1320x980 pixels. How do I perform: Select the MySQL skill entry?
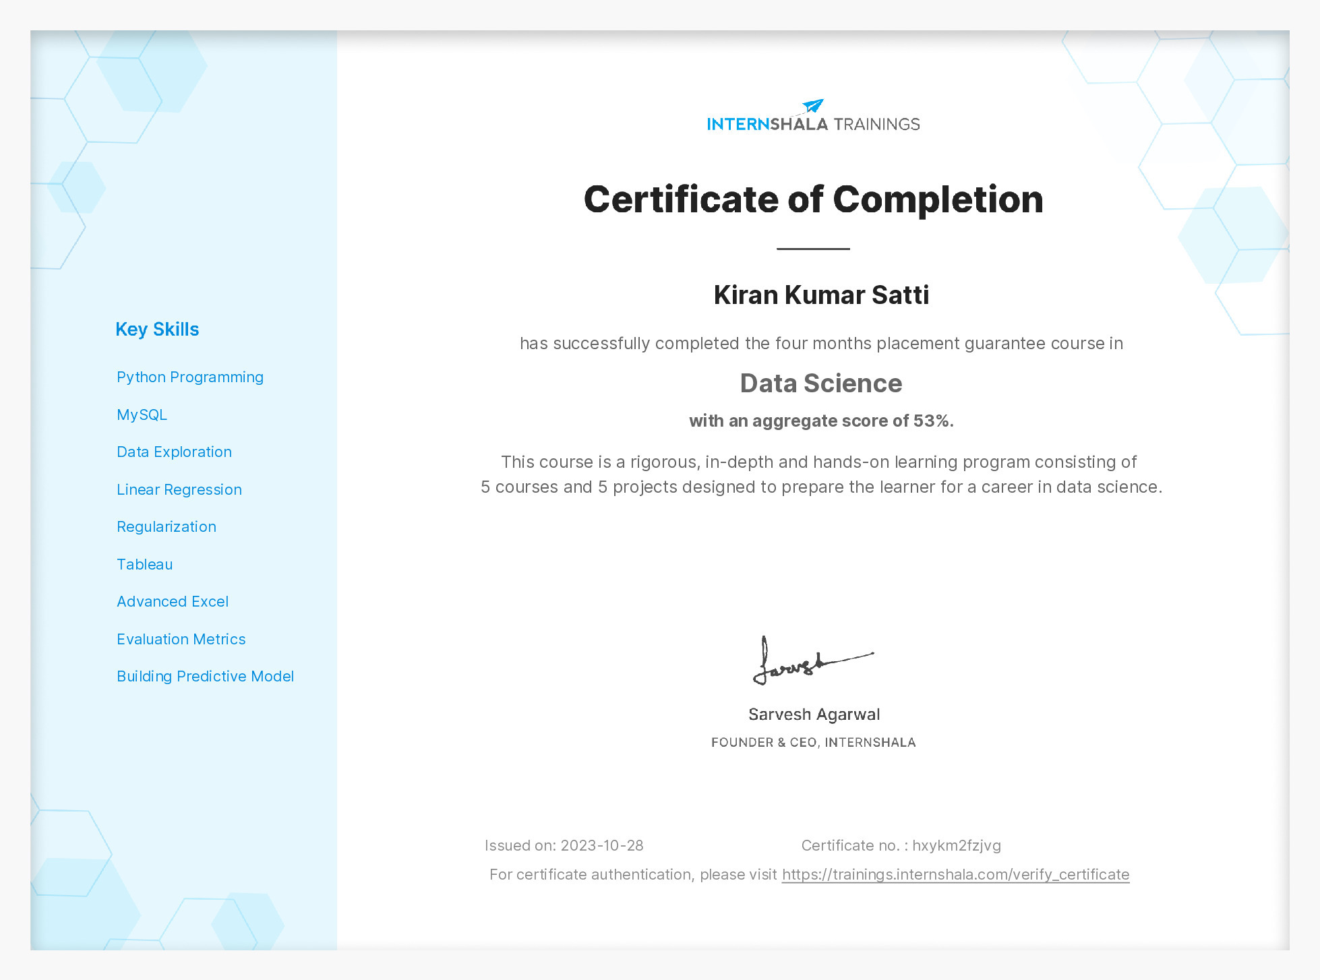[x=142, y=415]
